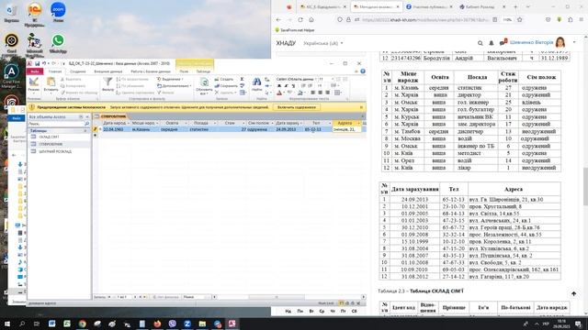This screenshot has height=330, width=588.
Task: Click the ХНАДУ site search magnifier
Action: tap(480, 43)
